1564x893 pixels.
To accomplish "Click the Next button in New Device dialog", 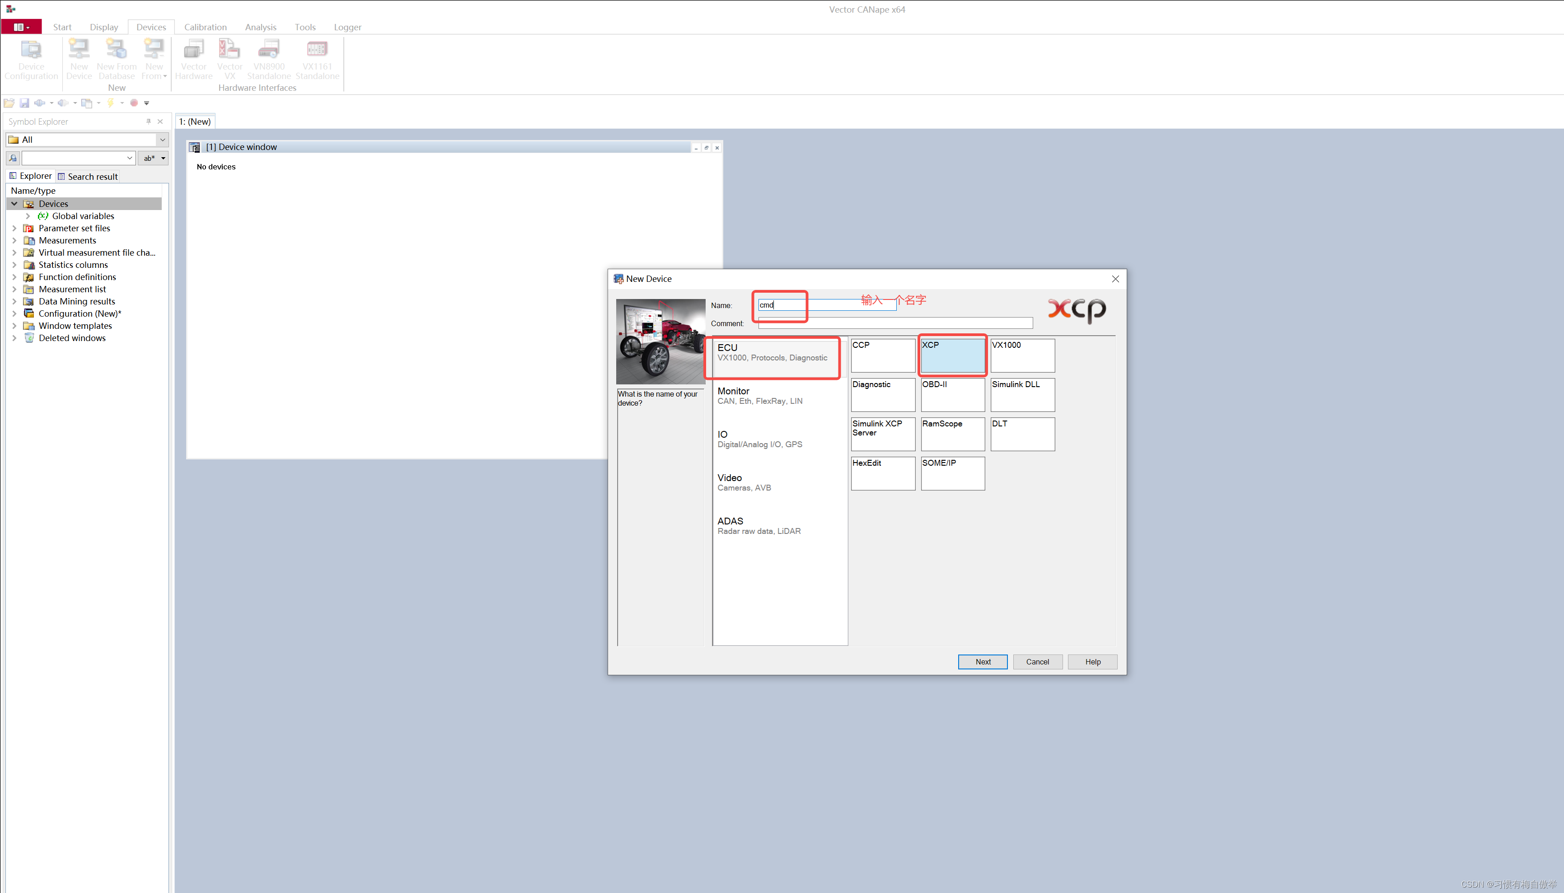I will click(x=982, y=662).
